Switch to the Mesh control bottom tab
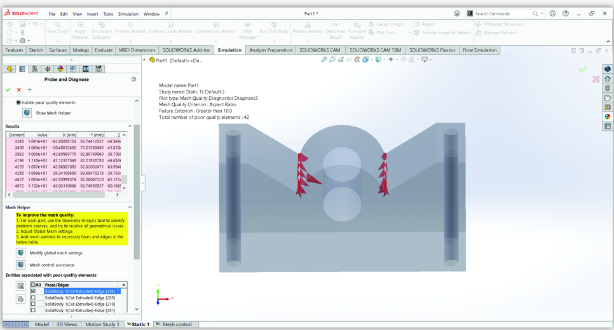The width and height of the screenshot is (614, 330). tap(174, 324)
